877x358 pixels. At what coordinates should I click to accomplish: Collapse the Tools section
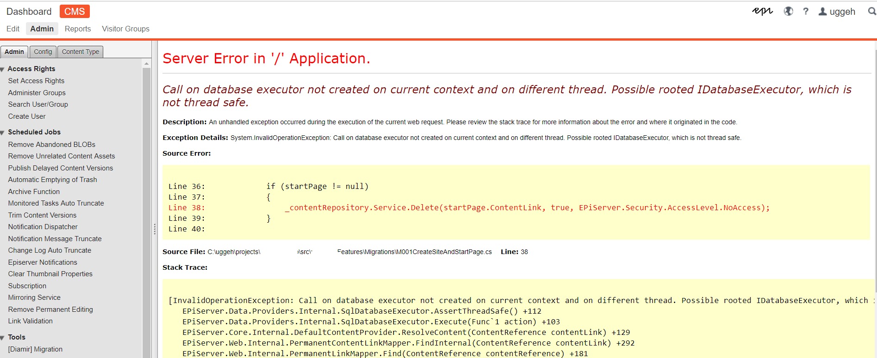pos(3,338)
